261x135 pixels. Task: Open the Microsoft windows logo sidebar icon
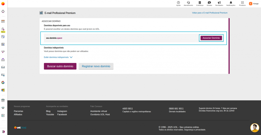(x=3, y=90)
